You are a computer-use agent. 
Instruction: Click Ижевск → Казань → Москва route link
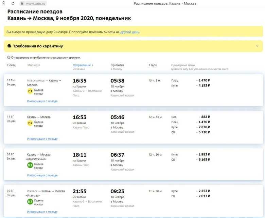pos(46,191)
